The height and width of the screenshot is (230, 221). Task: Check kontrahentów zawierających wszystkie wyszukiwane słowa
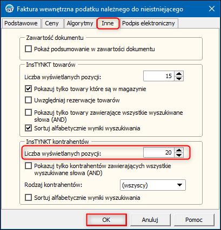[x=28, y=166]
